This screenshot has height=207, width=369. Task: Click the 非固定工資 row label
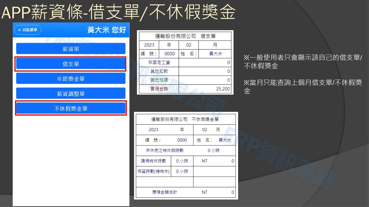coord(159,62)
